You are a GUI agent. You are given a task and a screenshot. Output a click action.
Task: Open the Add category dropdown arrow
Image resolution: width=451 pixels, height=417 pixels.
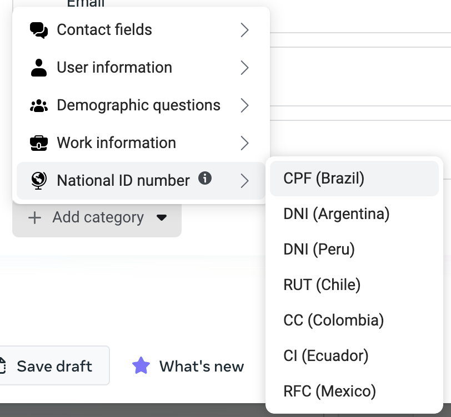click(162, 218)
